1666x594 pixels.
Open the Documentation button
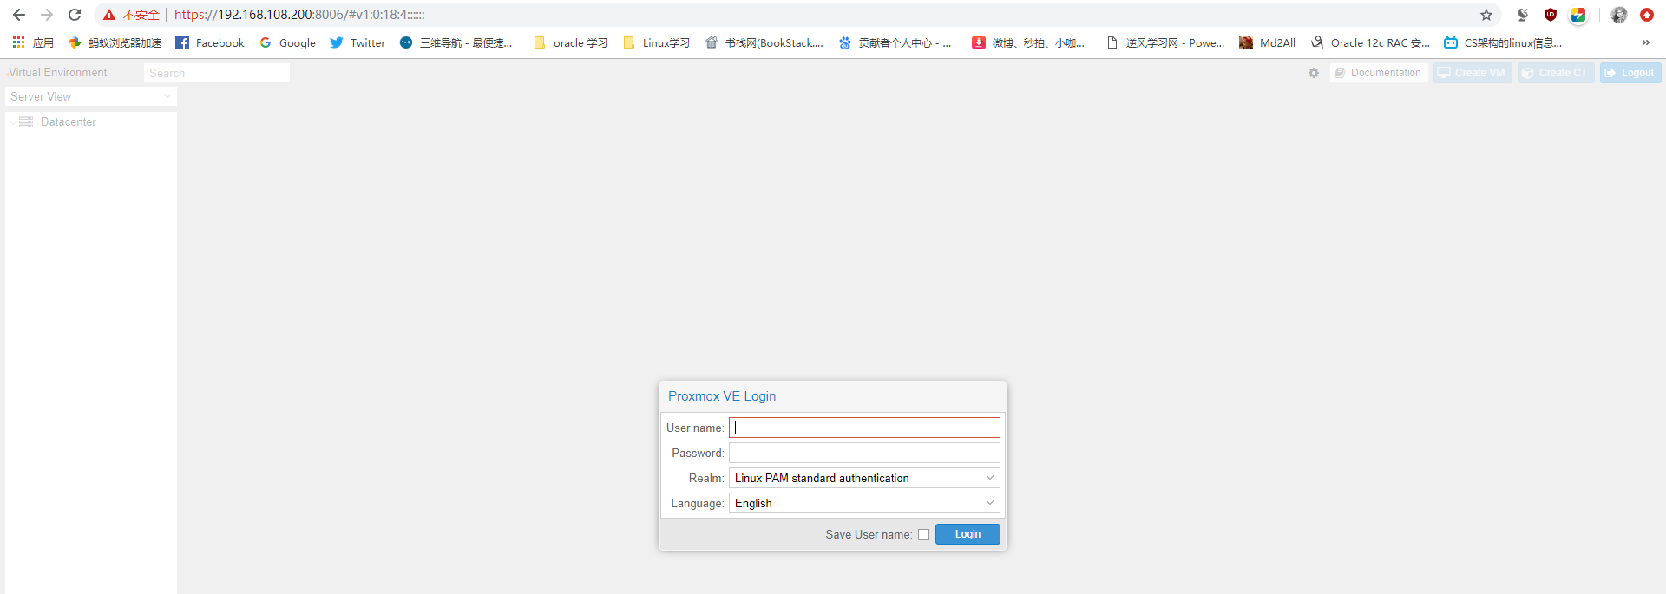tap(1378, 73)
